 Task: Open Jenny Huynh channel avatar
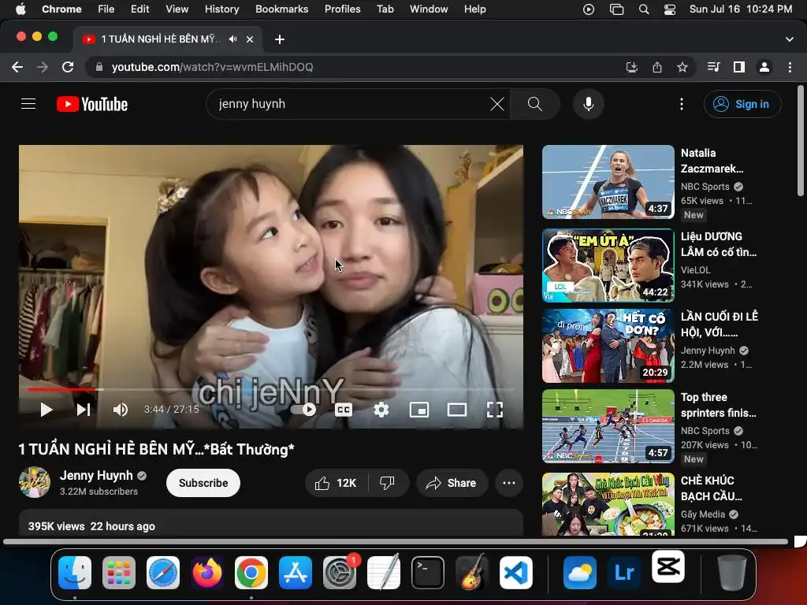coord(35,483)
